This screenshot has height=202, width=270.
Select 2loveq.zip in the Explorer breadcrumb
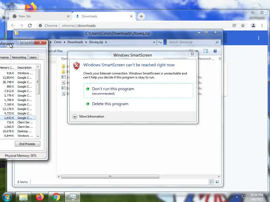(96, 42)
